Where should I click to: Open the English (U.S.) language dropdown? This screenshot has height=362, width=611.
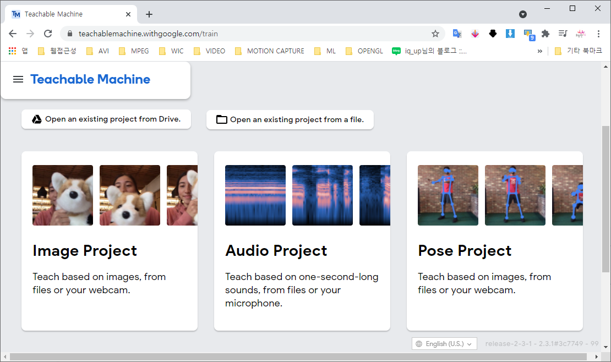444,344
